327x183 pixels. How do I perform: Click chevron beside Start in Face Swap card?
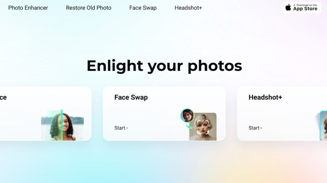tap(127, 128)
